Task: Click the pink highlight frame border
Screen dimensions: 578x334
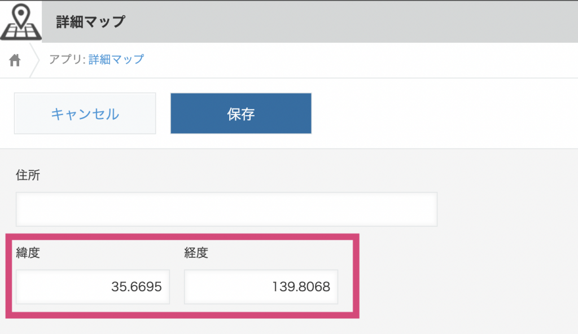Action: (182, 236)
